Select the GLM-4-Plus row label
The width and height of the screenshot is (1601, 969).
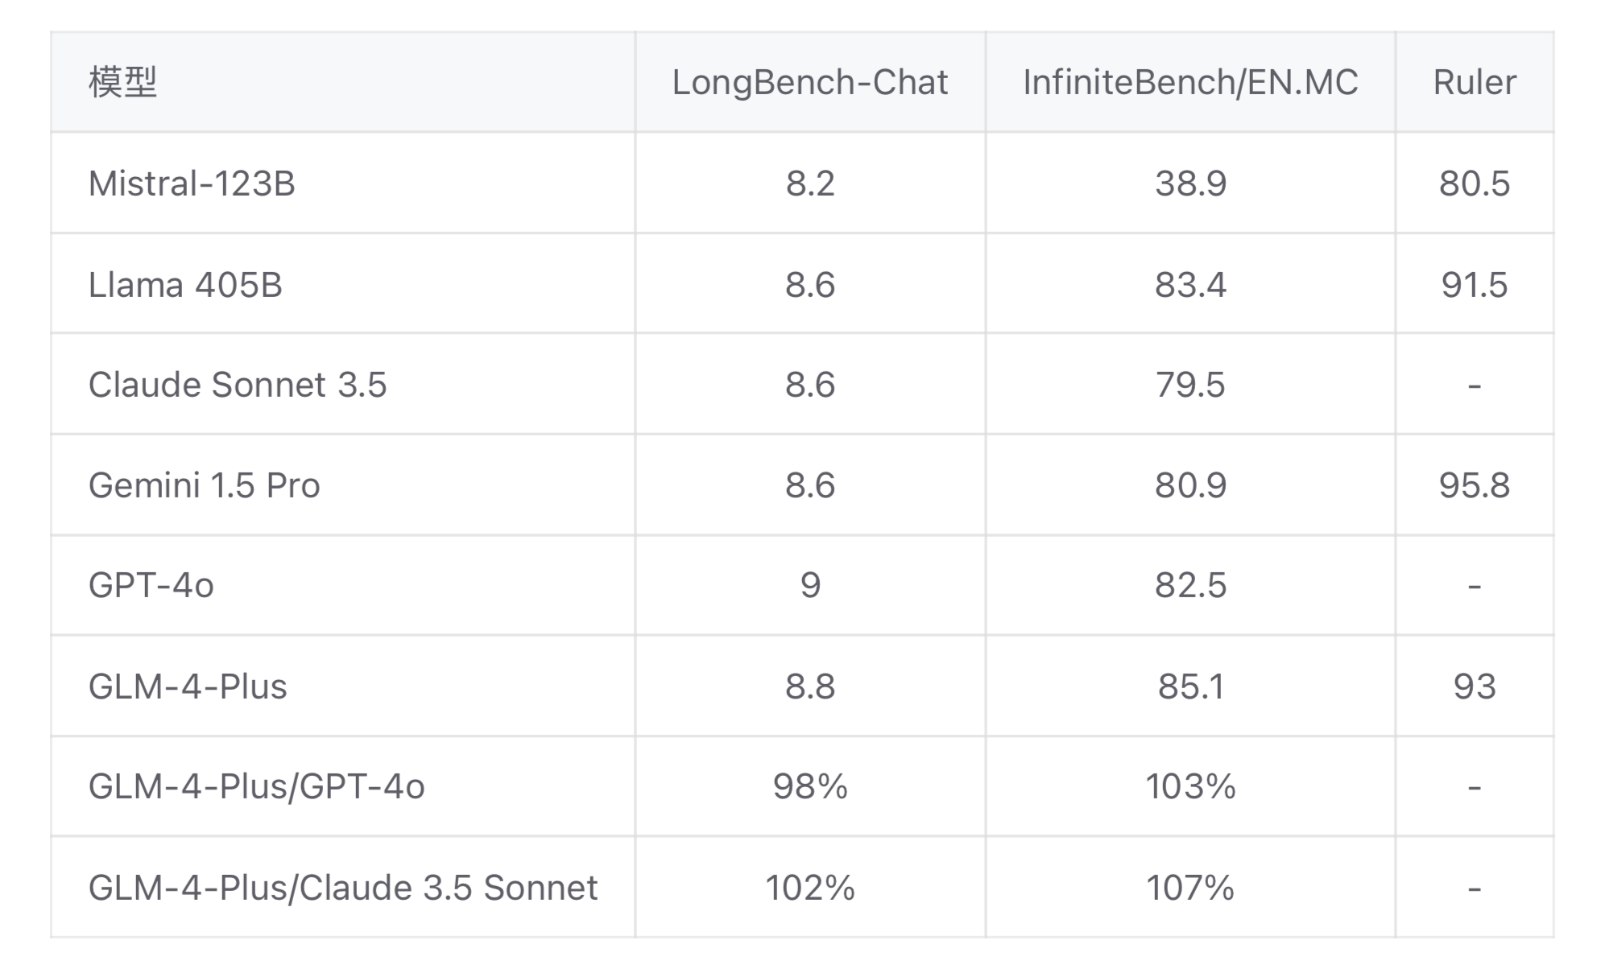coord(188,687)
